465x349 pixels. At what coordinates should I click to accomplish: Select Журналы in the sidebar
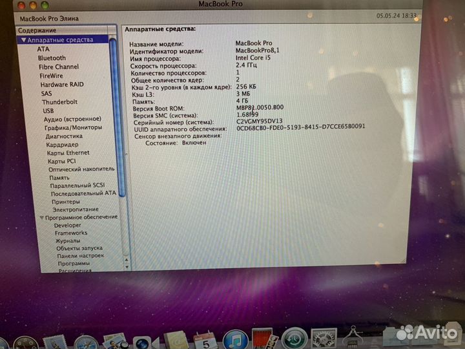[68, 240]
